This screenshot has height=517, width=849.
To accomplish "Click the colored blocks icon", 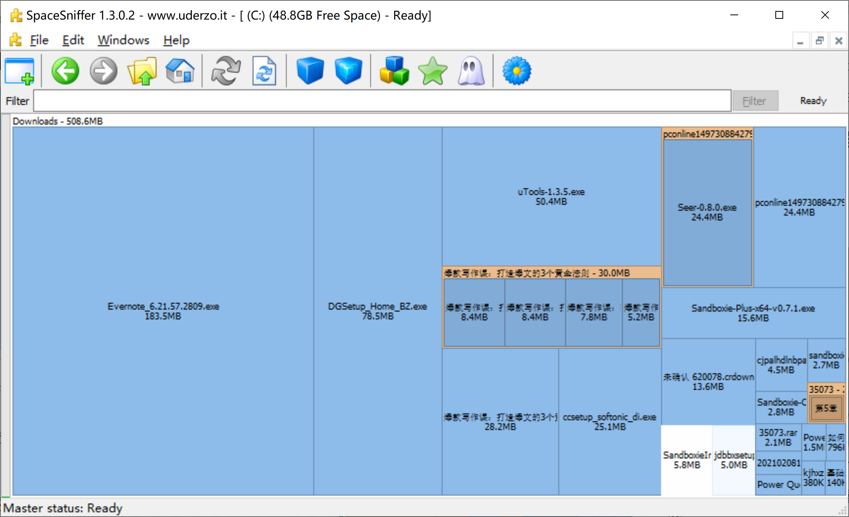I will [x=394, y=71].
